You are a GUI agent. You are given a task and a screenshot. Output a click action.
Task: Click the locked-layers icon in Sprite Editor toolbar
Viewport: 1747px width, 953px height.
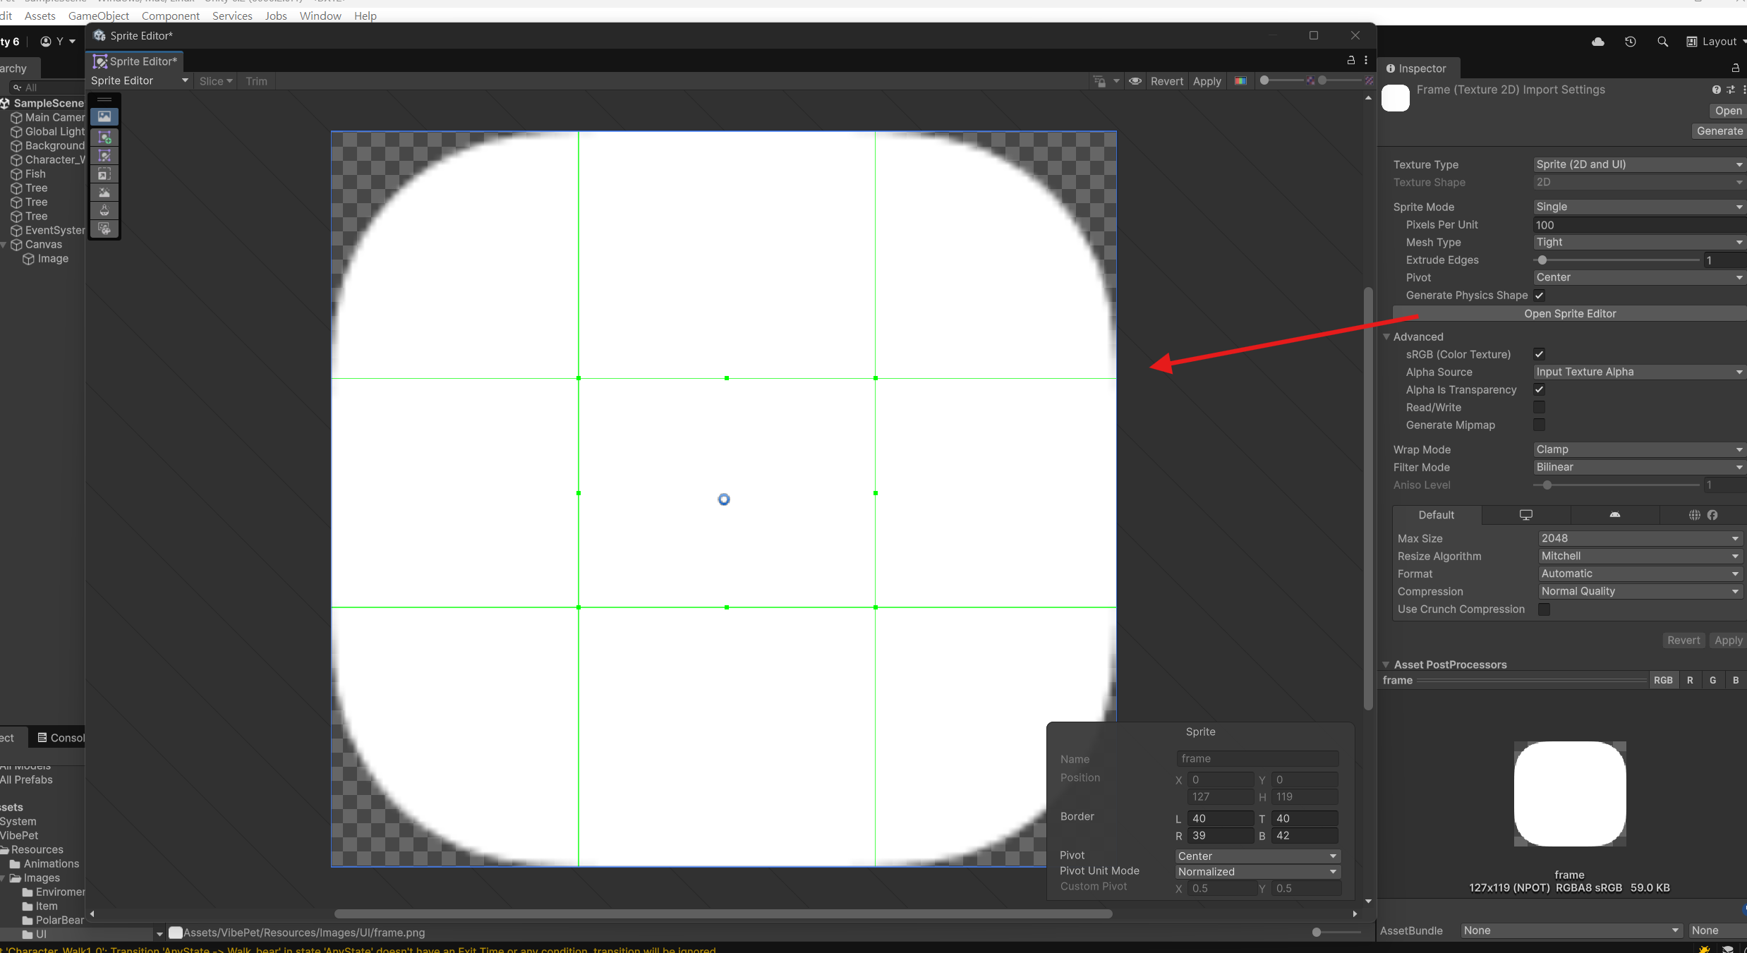pyautogui.click(x=1099, y=81)
